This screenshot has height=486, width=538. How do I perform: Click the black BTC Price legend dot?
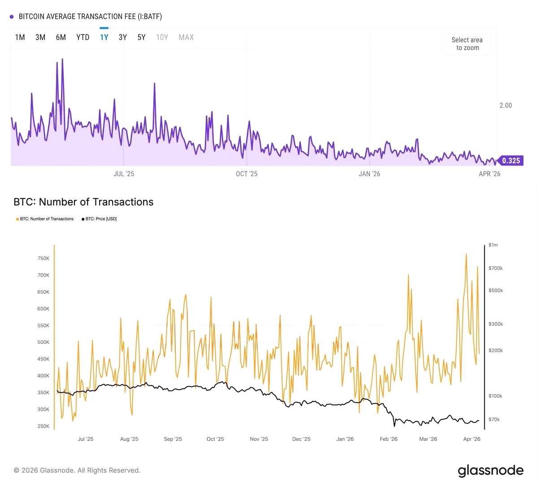83,219
